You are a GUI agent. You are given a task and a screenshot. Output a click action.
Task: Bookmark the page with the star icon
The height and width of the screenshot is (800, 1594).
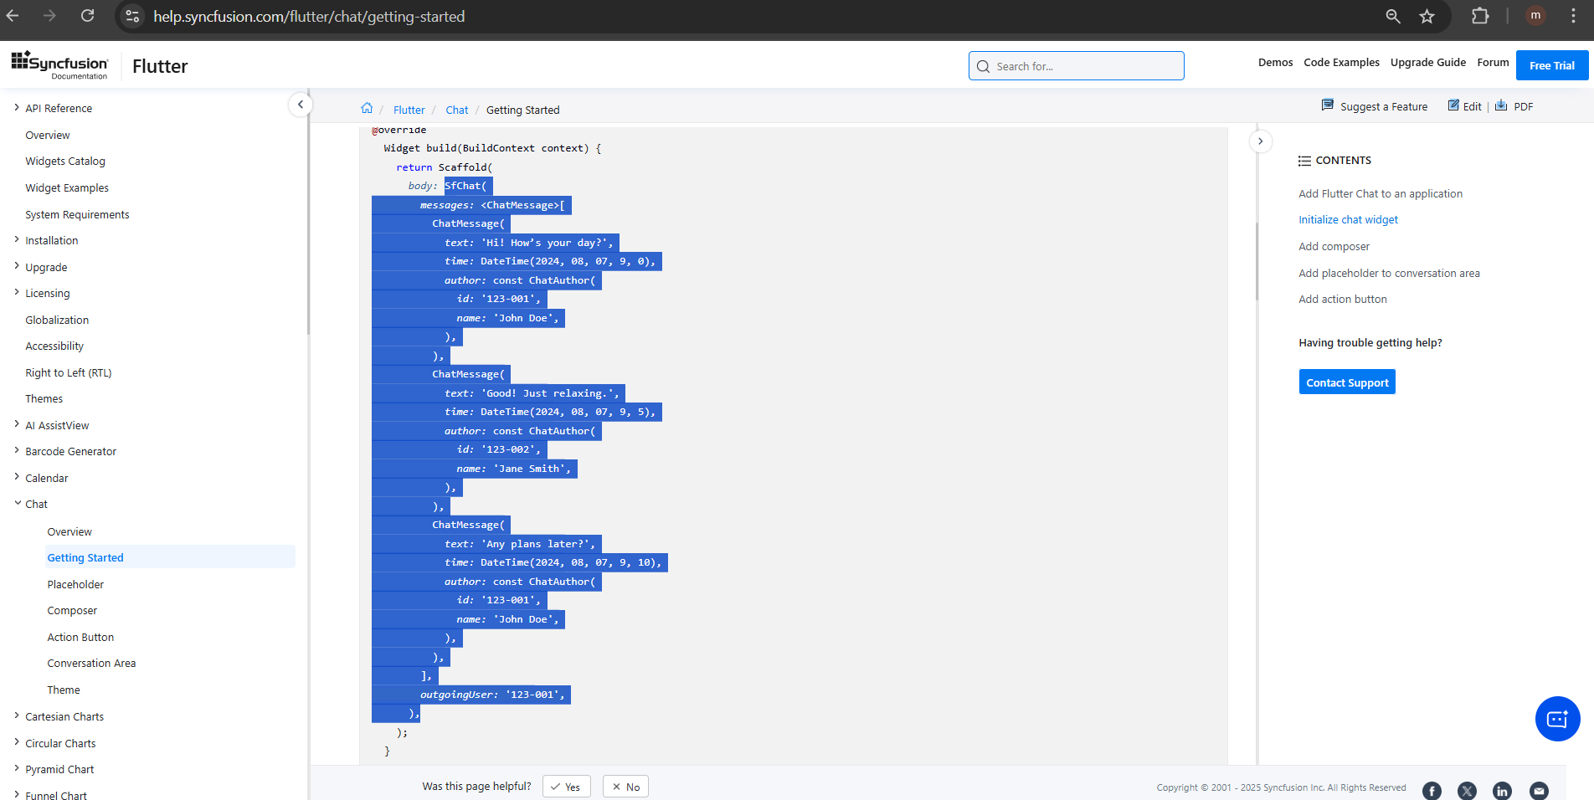pos(1427,16)
